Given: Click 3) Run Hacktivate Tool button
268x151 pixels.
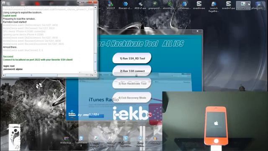Looking at the screenshot, I should click(x=132, y=83).
